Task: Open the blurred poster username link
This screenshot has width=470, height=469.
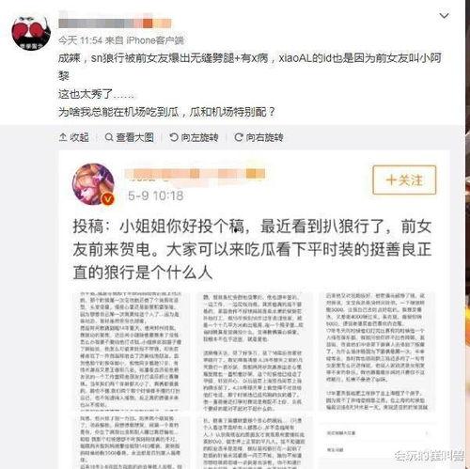Action: [115, 23]
